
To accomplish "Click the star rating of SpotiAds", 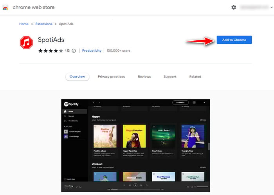I will 50,51.
